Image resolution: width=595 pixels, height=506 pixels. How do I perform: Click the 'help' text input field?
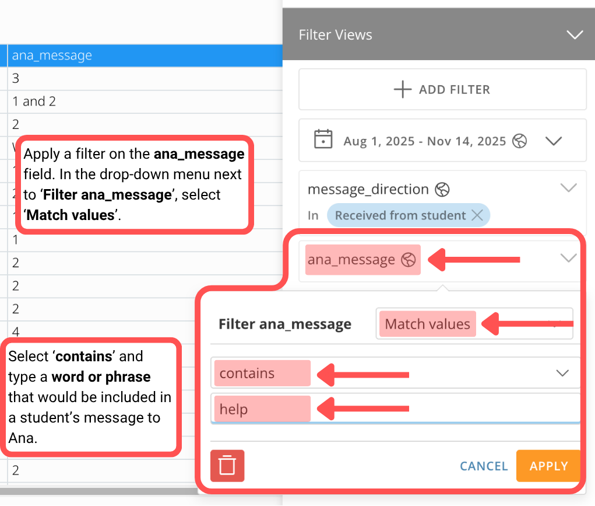[395, 409]
